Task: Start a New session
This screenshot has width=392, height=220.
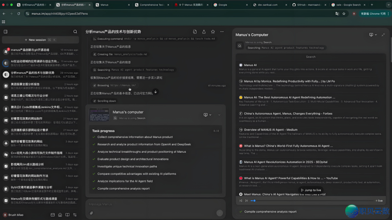Action: tap(40, 40)
